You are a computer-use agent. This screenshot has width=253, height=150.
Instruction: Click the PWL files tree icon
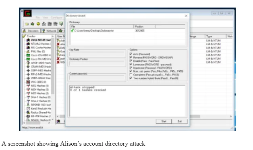[x=28, y=52]
